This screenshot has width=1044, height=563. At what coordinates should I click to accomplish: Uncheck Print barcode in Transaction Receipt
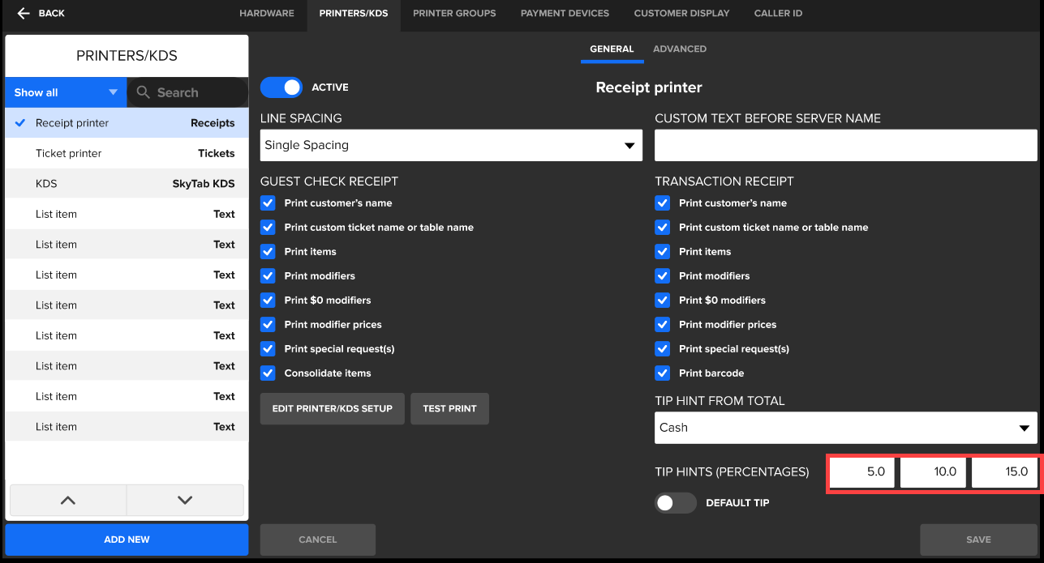click(663, 373)
